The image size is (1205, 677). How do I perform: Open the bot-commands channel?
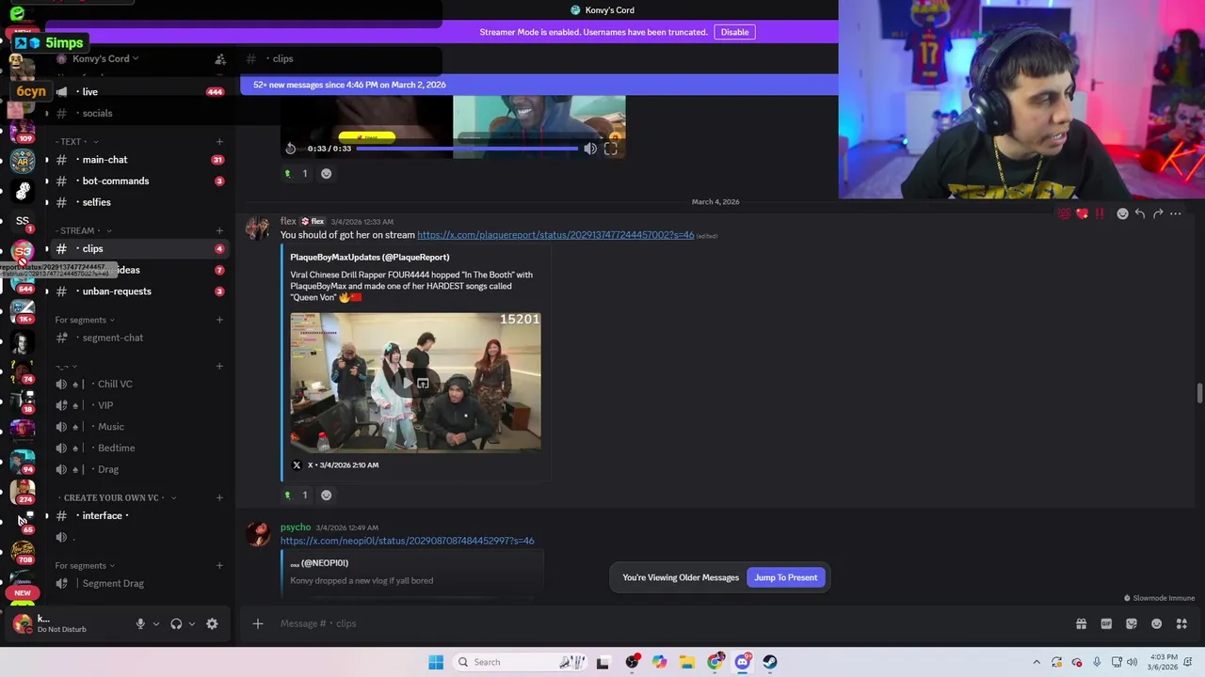pos(137,181)
